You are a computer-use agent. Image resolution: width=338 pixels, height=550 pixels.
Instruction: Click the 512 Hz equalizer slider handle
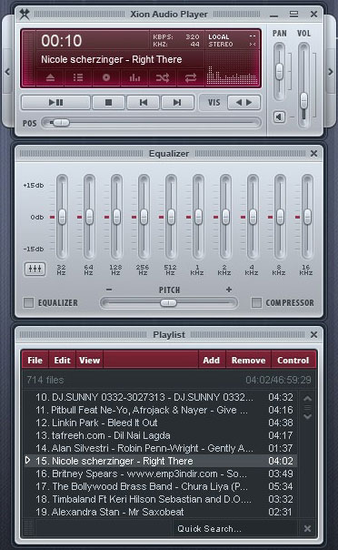(x=171, y=217)
